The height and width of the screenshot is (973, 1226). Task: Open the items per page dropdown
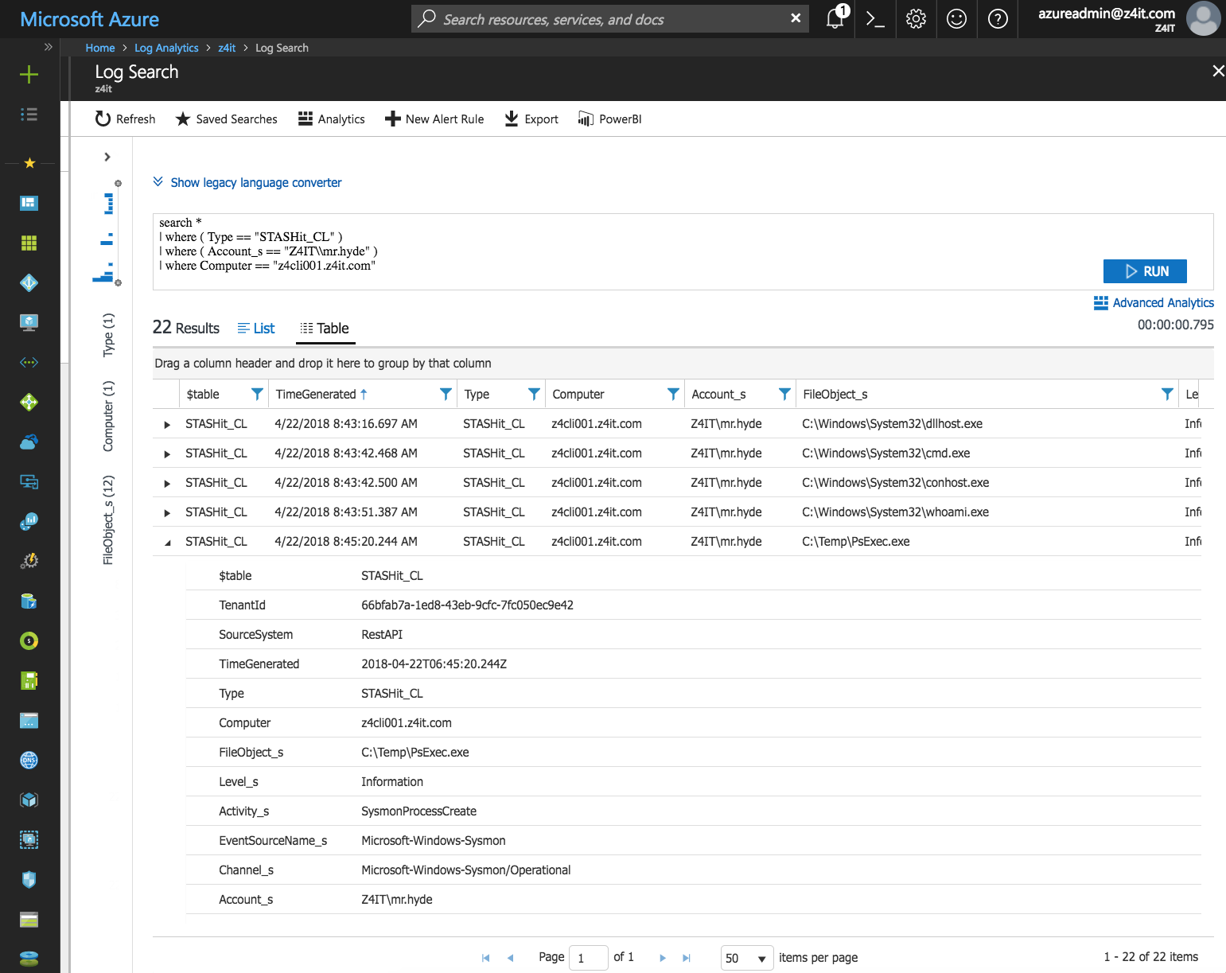coord(747,958)
